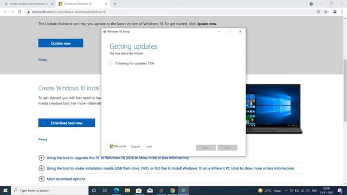Open the Windows Start menu

pos(5,190)
